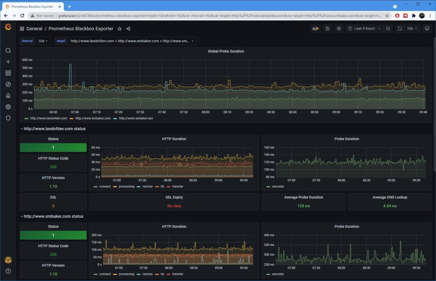Image resolution: width=436 pixels, height=281 pixels.
Task: Click the browser address bar URL
Action: click(x=220, y=16)
